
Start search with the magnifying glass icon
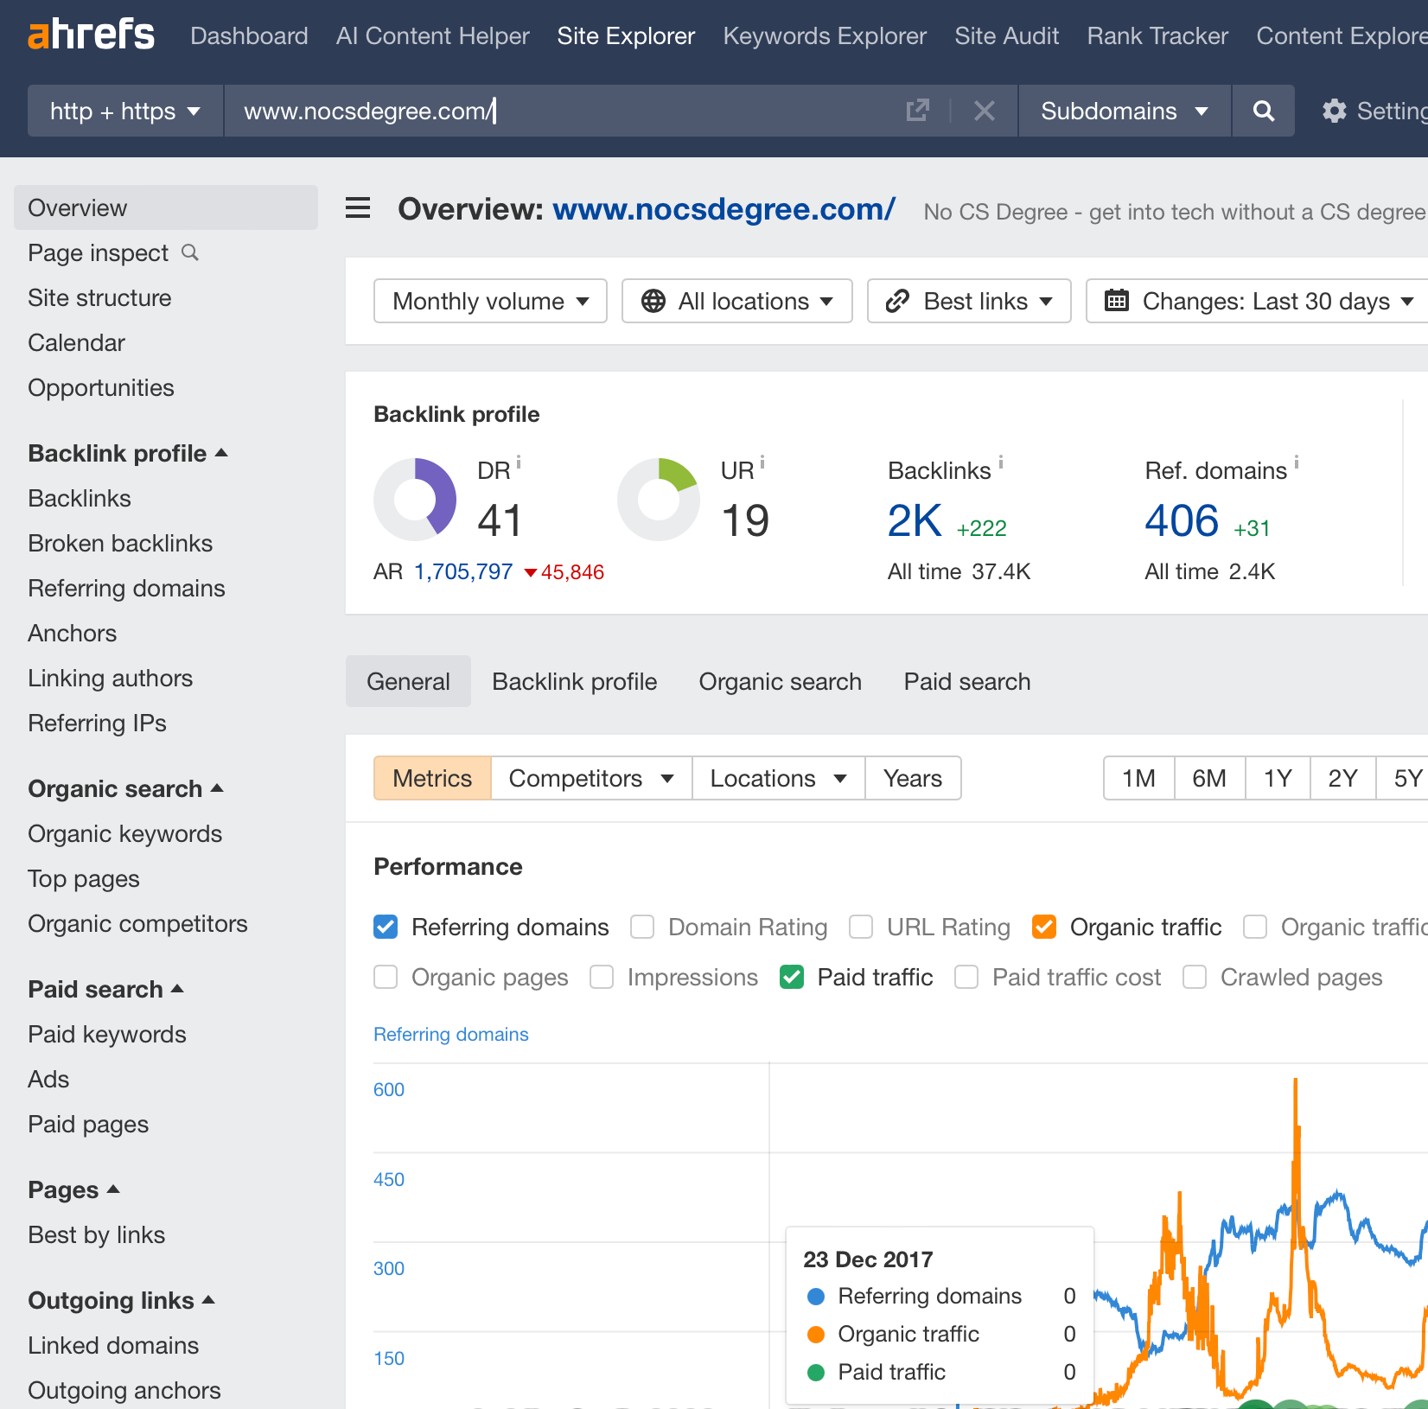[1263, 111]
